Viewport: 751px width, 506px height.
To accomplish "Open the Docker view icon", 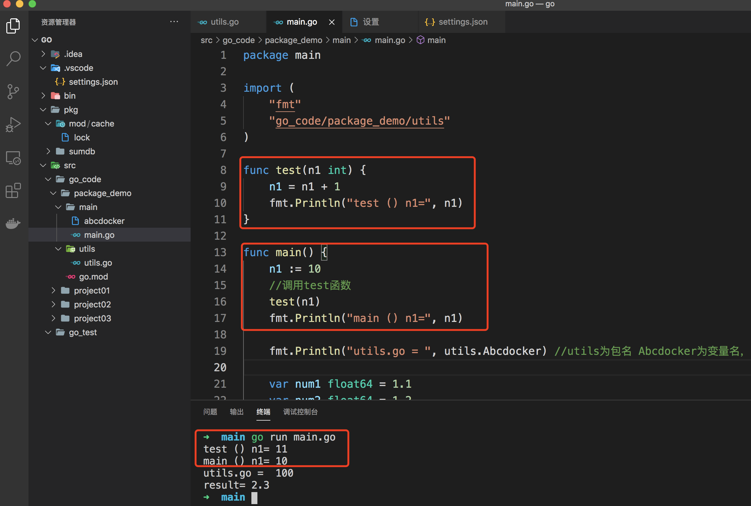I will tap(13, 223).
